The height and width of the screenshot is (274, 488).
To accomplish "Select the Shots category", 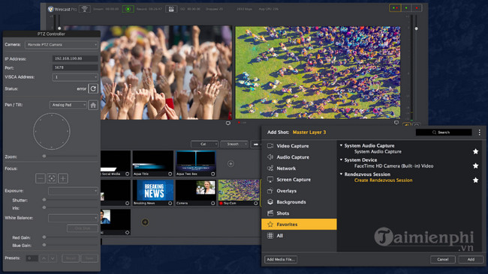I will pyautogui.click(x=299, y=213).
